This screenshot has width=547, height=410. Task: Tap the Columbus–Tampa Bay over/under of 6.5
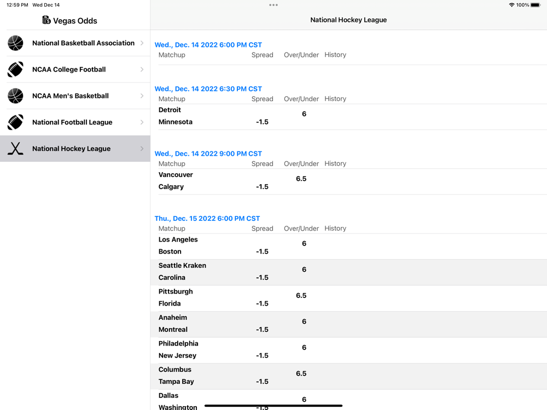pos(301,373)
